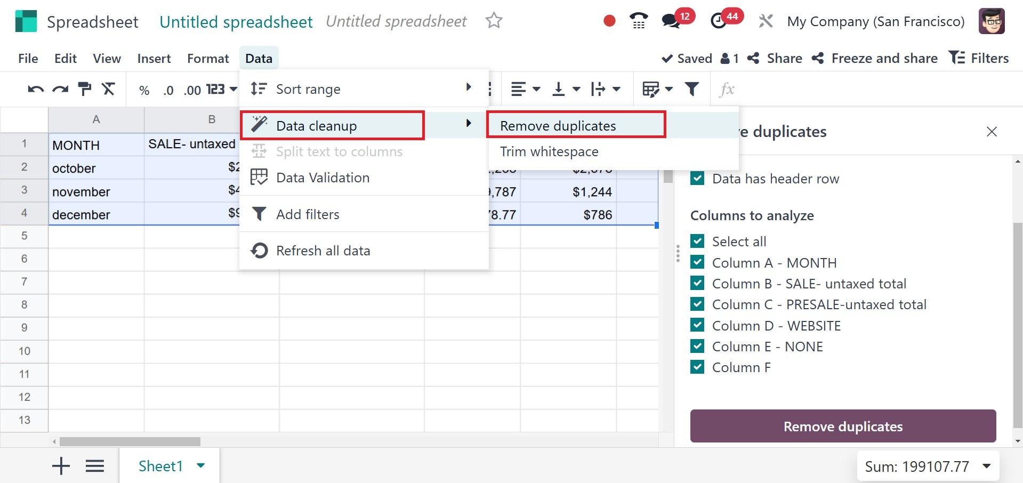The height and width of the screenshot is (483, 1023).
Task: Open the activities clock icon
Action: 719,21
